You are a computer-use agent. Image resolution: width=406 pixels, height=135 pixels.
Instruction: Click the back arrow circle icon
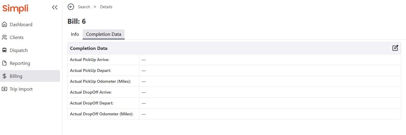pos(71,7)
